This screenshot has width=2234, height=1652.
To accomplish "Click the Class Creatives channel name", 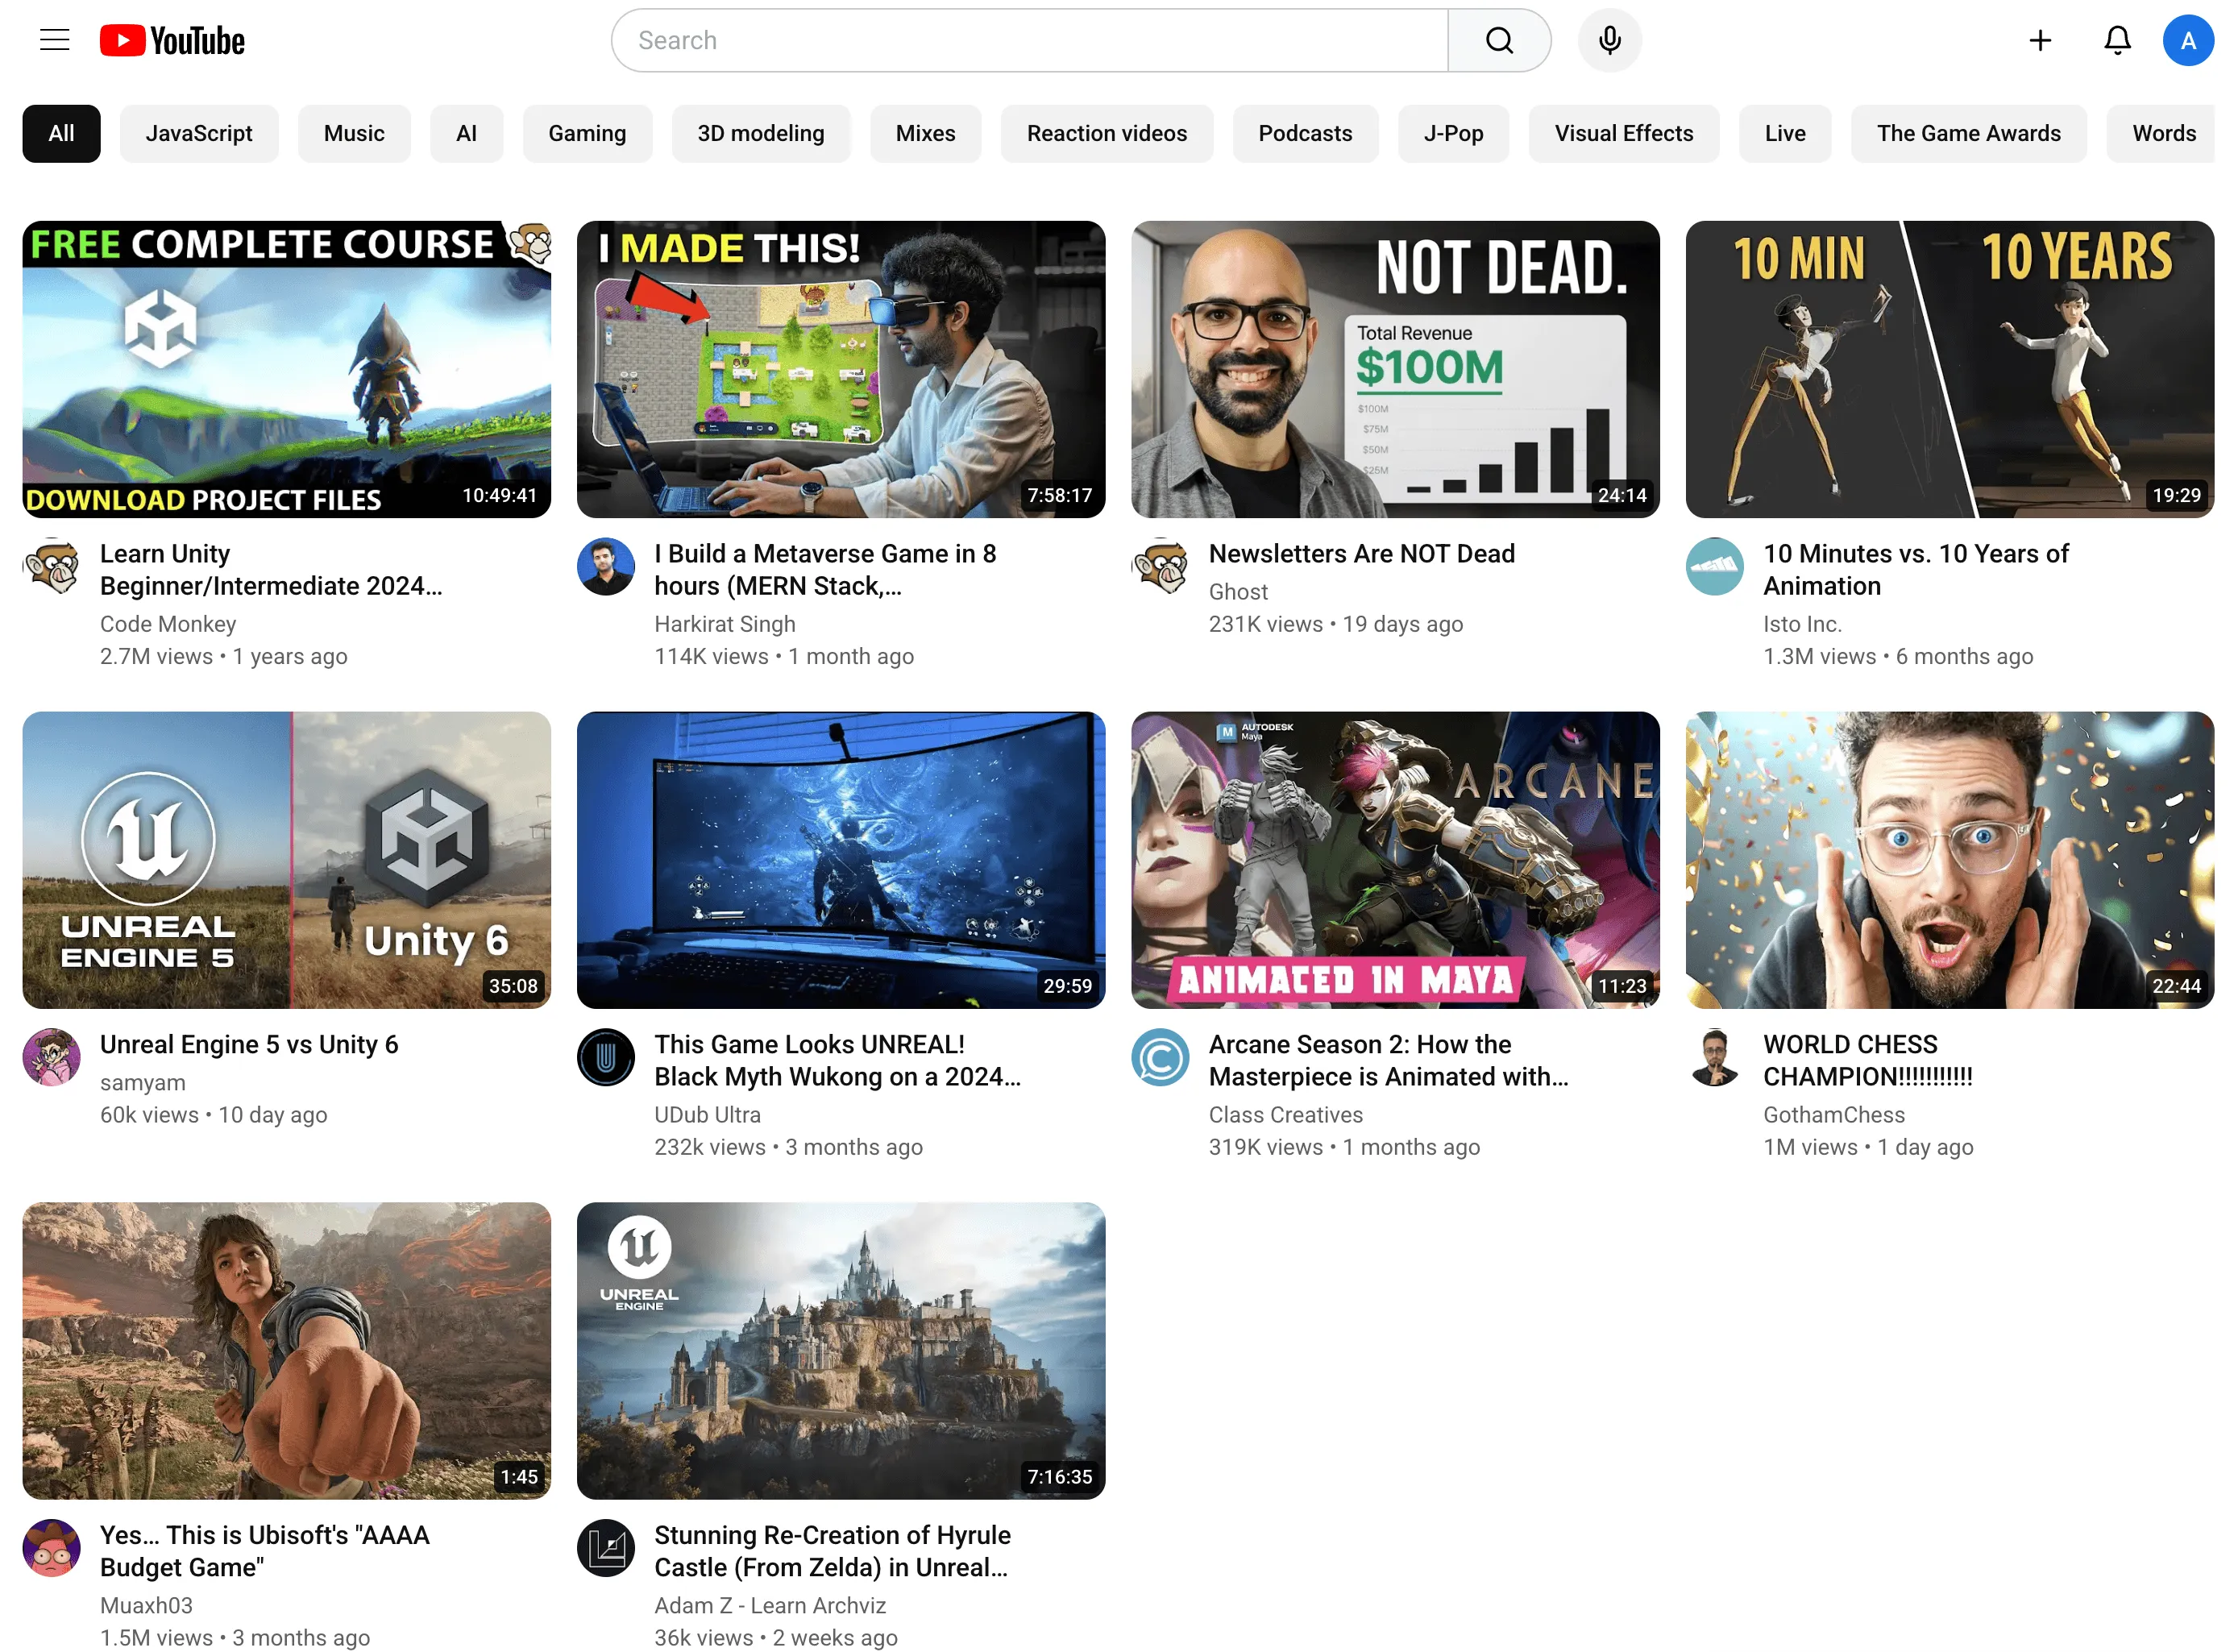I will (1286, 1115).
